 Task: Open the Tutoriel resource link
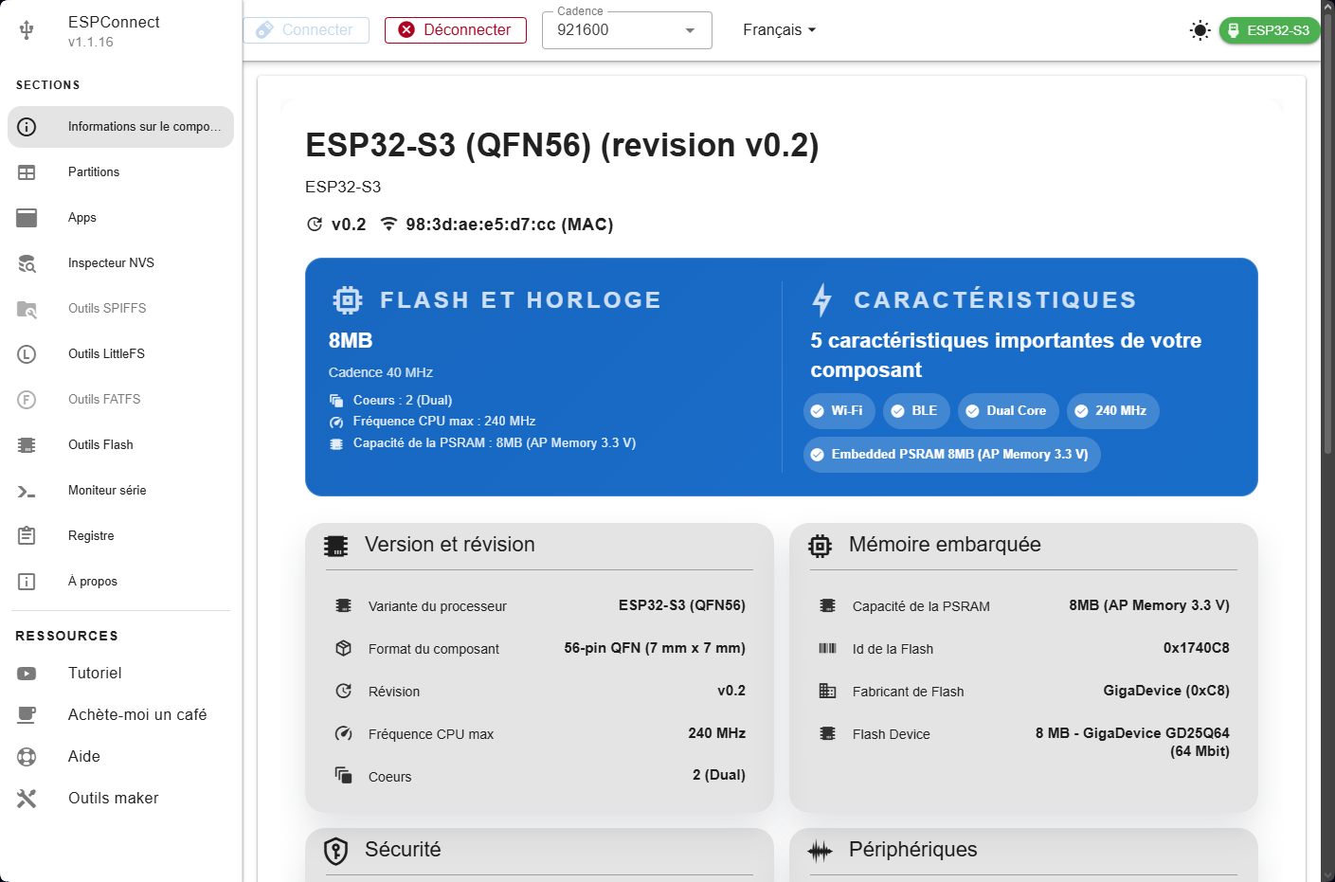click(120, 674)
